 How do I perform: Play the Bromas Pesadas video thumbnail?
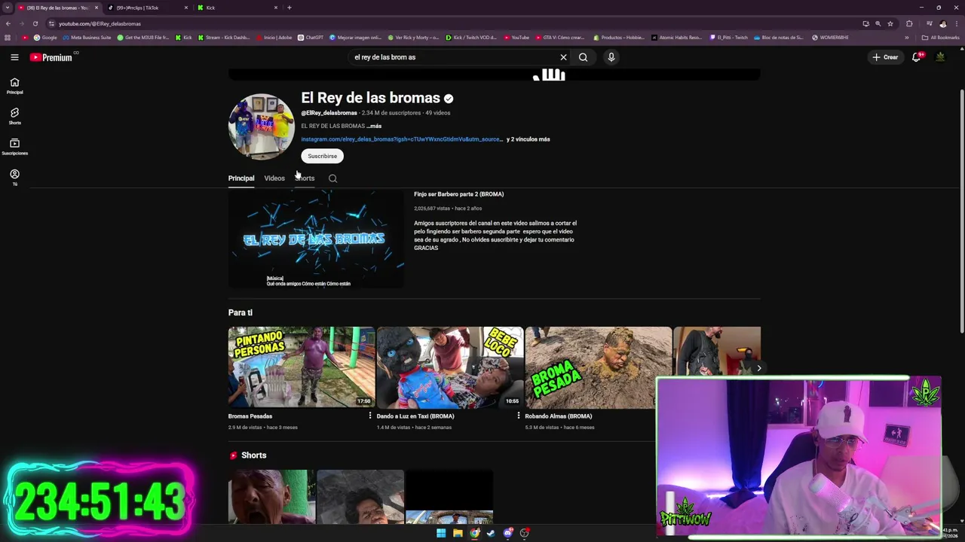[302, 367]
